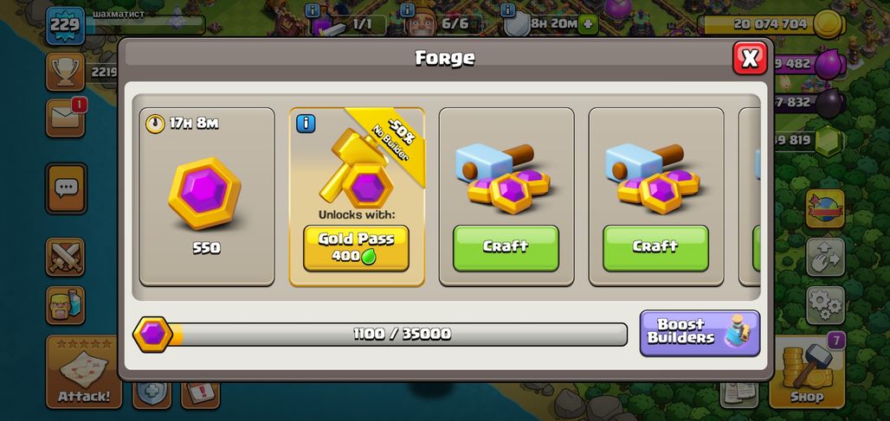Open the barbarian with potion icon

pos(65,305)
